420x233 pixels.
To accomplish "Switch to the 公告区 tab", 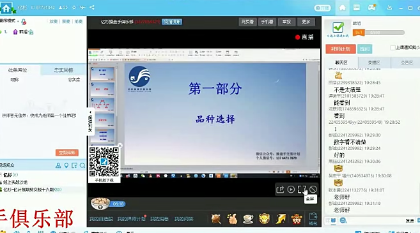I will pyautogui.click(x=407, y=63).
